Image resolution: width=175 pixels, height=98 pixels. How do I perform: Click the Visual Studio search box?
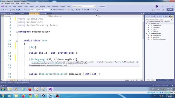[x=84, y=7]
